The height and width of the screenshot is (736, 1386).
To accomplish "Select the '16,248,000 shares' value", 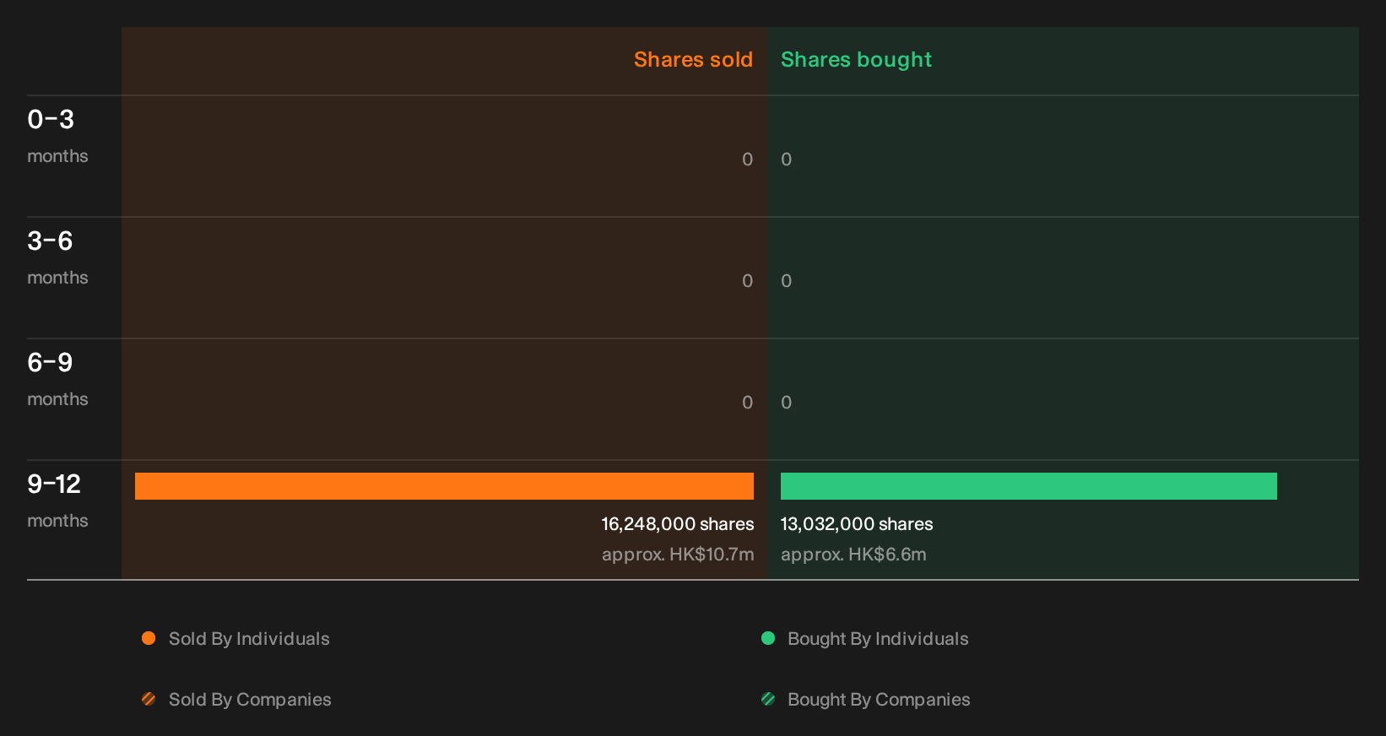I will pos(678,524).
